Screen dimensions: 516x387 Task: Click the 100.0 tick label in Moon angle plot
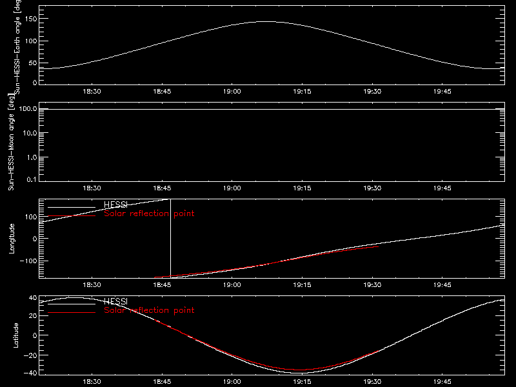click(x=28, y=108)
